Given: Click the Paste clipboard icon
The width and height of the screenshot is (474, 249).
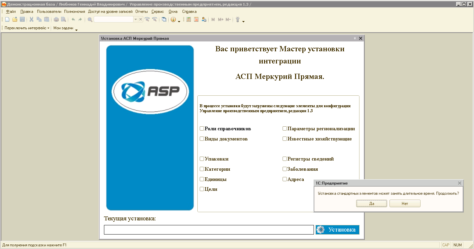Looking at the screenshot, I should (47, 19).
